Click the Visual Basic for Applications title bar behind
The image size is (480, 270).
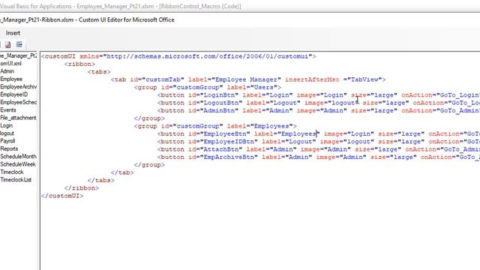pyautogui.click(x=121, y=6)
